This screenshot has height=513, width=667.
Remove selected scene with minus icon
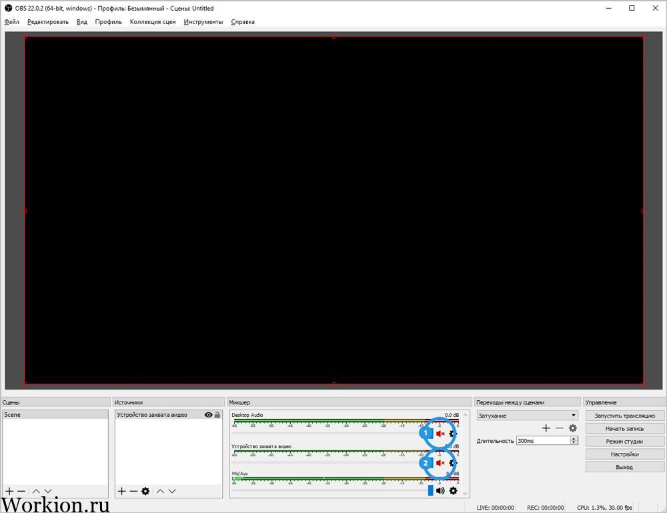pyautogui.click(x=21, y=491)
